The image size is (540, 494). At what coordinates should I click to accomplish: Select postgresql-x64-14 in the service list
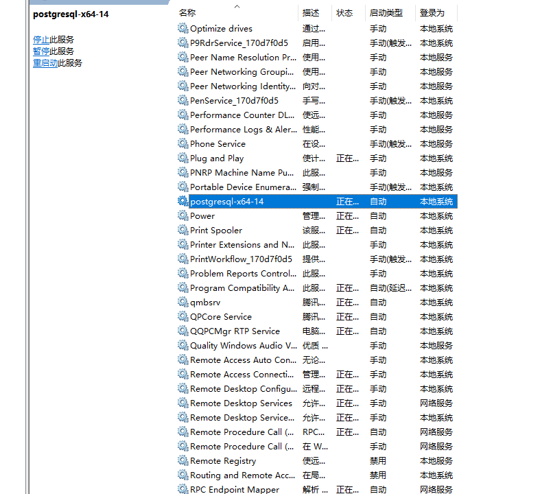tap(226, 202)
